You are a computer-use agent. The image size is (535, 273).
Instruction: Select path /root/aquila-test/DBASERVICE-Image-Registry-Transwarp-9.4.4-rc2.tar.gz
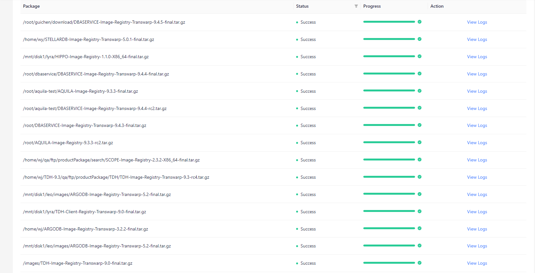pyautogui.click(x=95, y=108)
